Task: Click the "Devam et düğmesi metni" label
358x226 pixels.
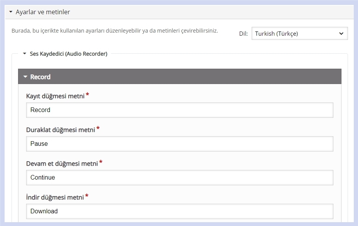Action: click(x=62, y=163)
